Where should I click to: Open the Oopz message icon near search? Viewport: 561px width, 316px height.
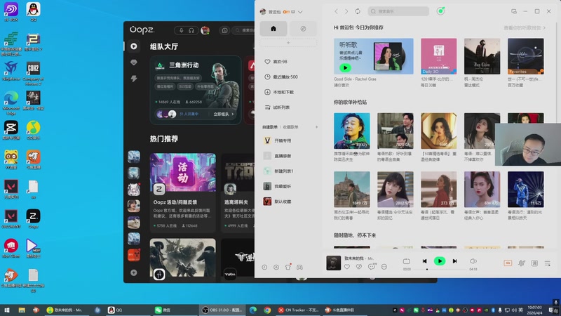click(x=224, y=30)
